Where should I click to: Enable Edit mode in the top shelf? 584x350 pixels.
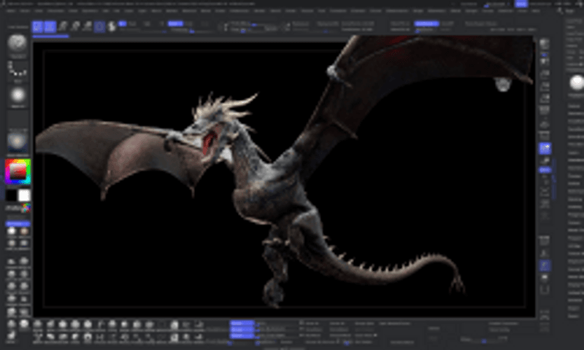[x=37, y=27]
